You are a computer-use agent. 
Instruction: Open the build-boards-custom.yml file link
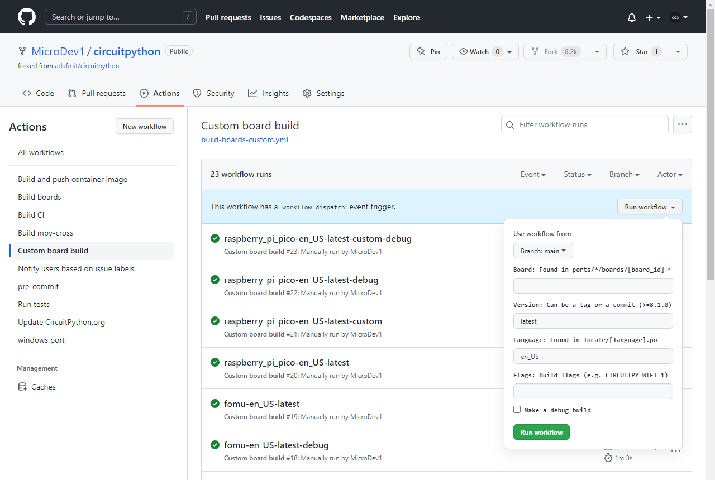tap(245, 140)
